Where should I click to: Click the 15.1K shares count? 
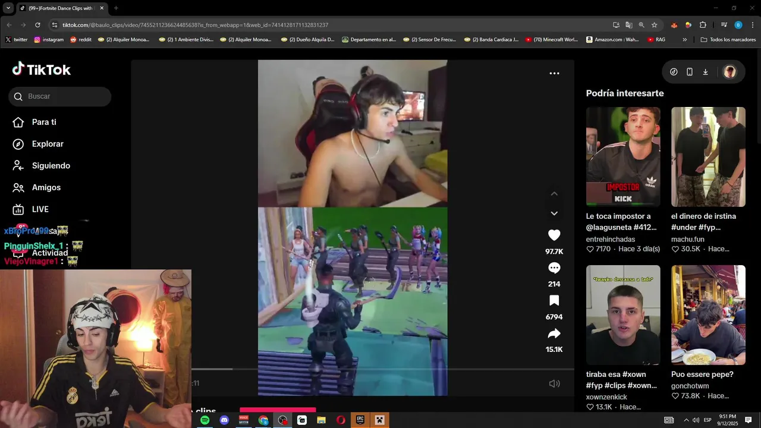(x=554, y=350)
